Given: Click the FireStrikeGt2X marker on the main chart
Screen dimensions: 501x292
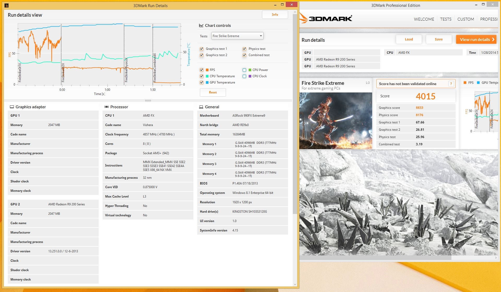Looking at the screenshot, I should (63, 72).
